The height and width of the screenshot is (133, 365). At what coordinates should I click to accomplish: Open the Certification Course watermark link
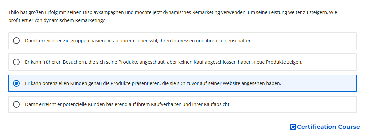(x=325, y=127)
